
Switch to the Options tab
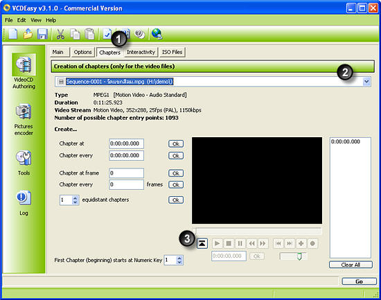tap(82, 52)
